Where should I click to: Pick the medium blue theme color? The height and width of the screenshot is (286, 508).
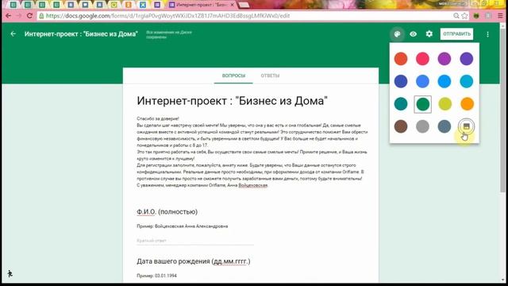[422, 81]
